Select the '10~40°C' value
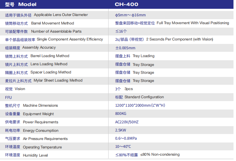Viewport: 236px width, 161px height. click(x=123, y=147)
